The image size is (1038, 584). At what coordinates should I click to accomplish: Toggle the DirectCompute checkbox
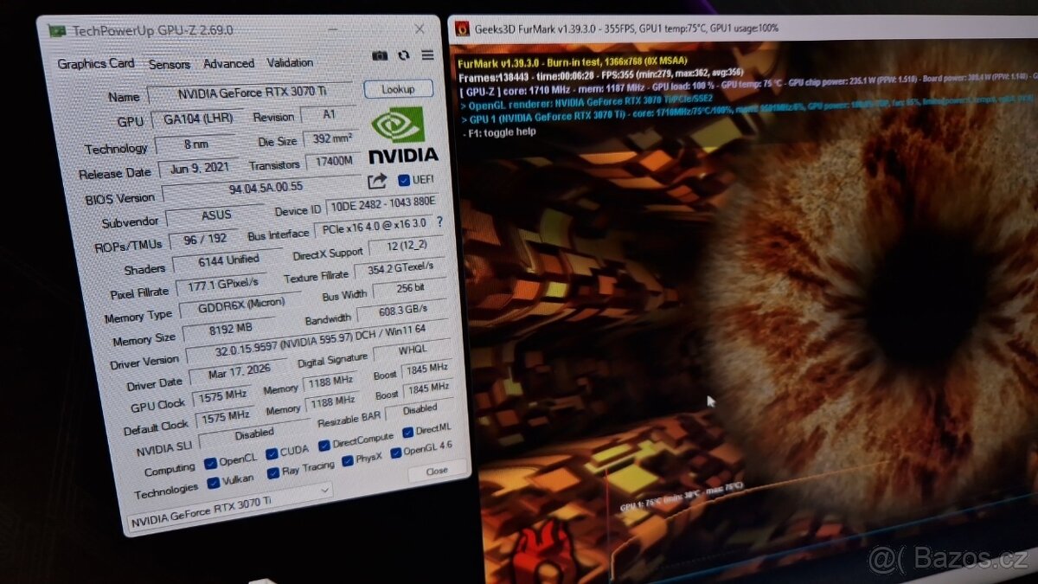pyautogui.click(x=324, y=445)
